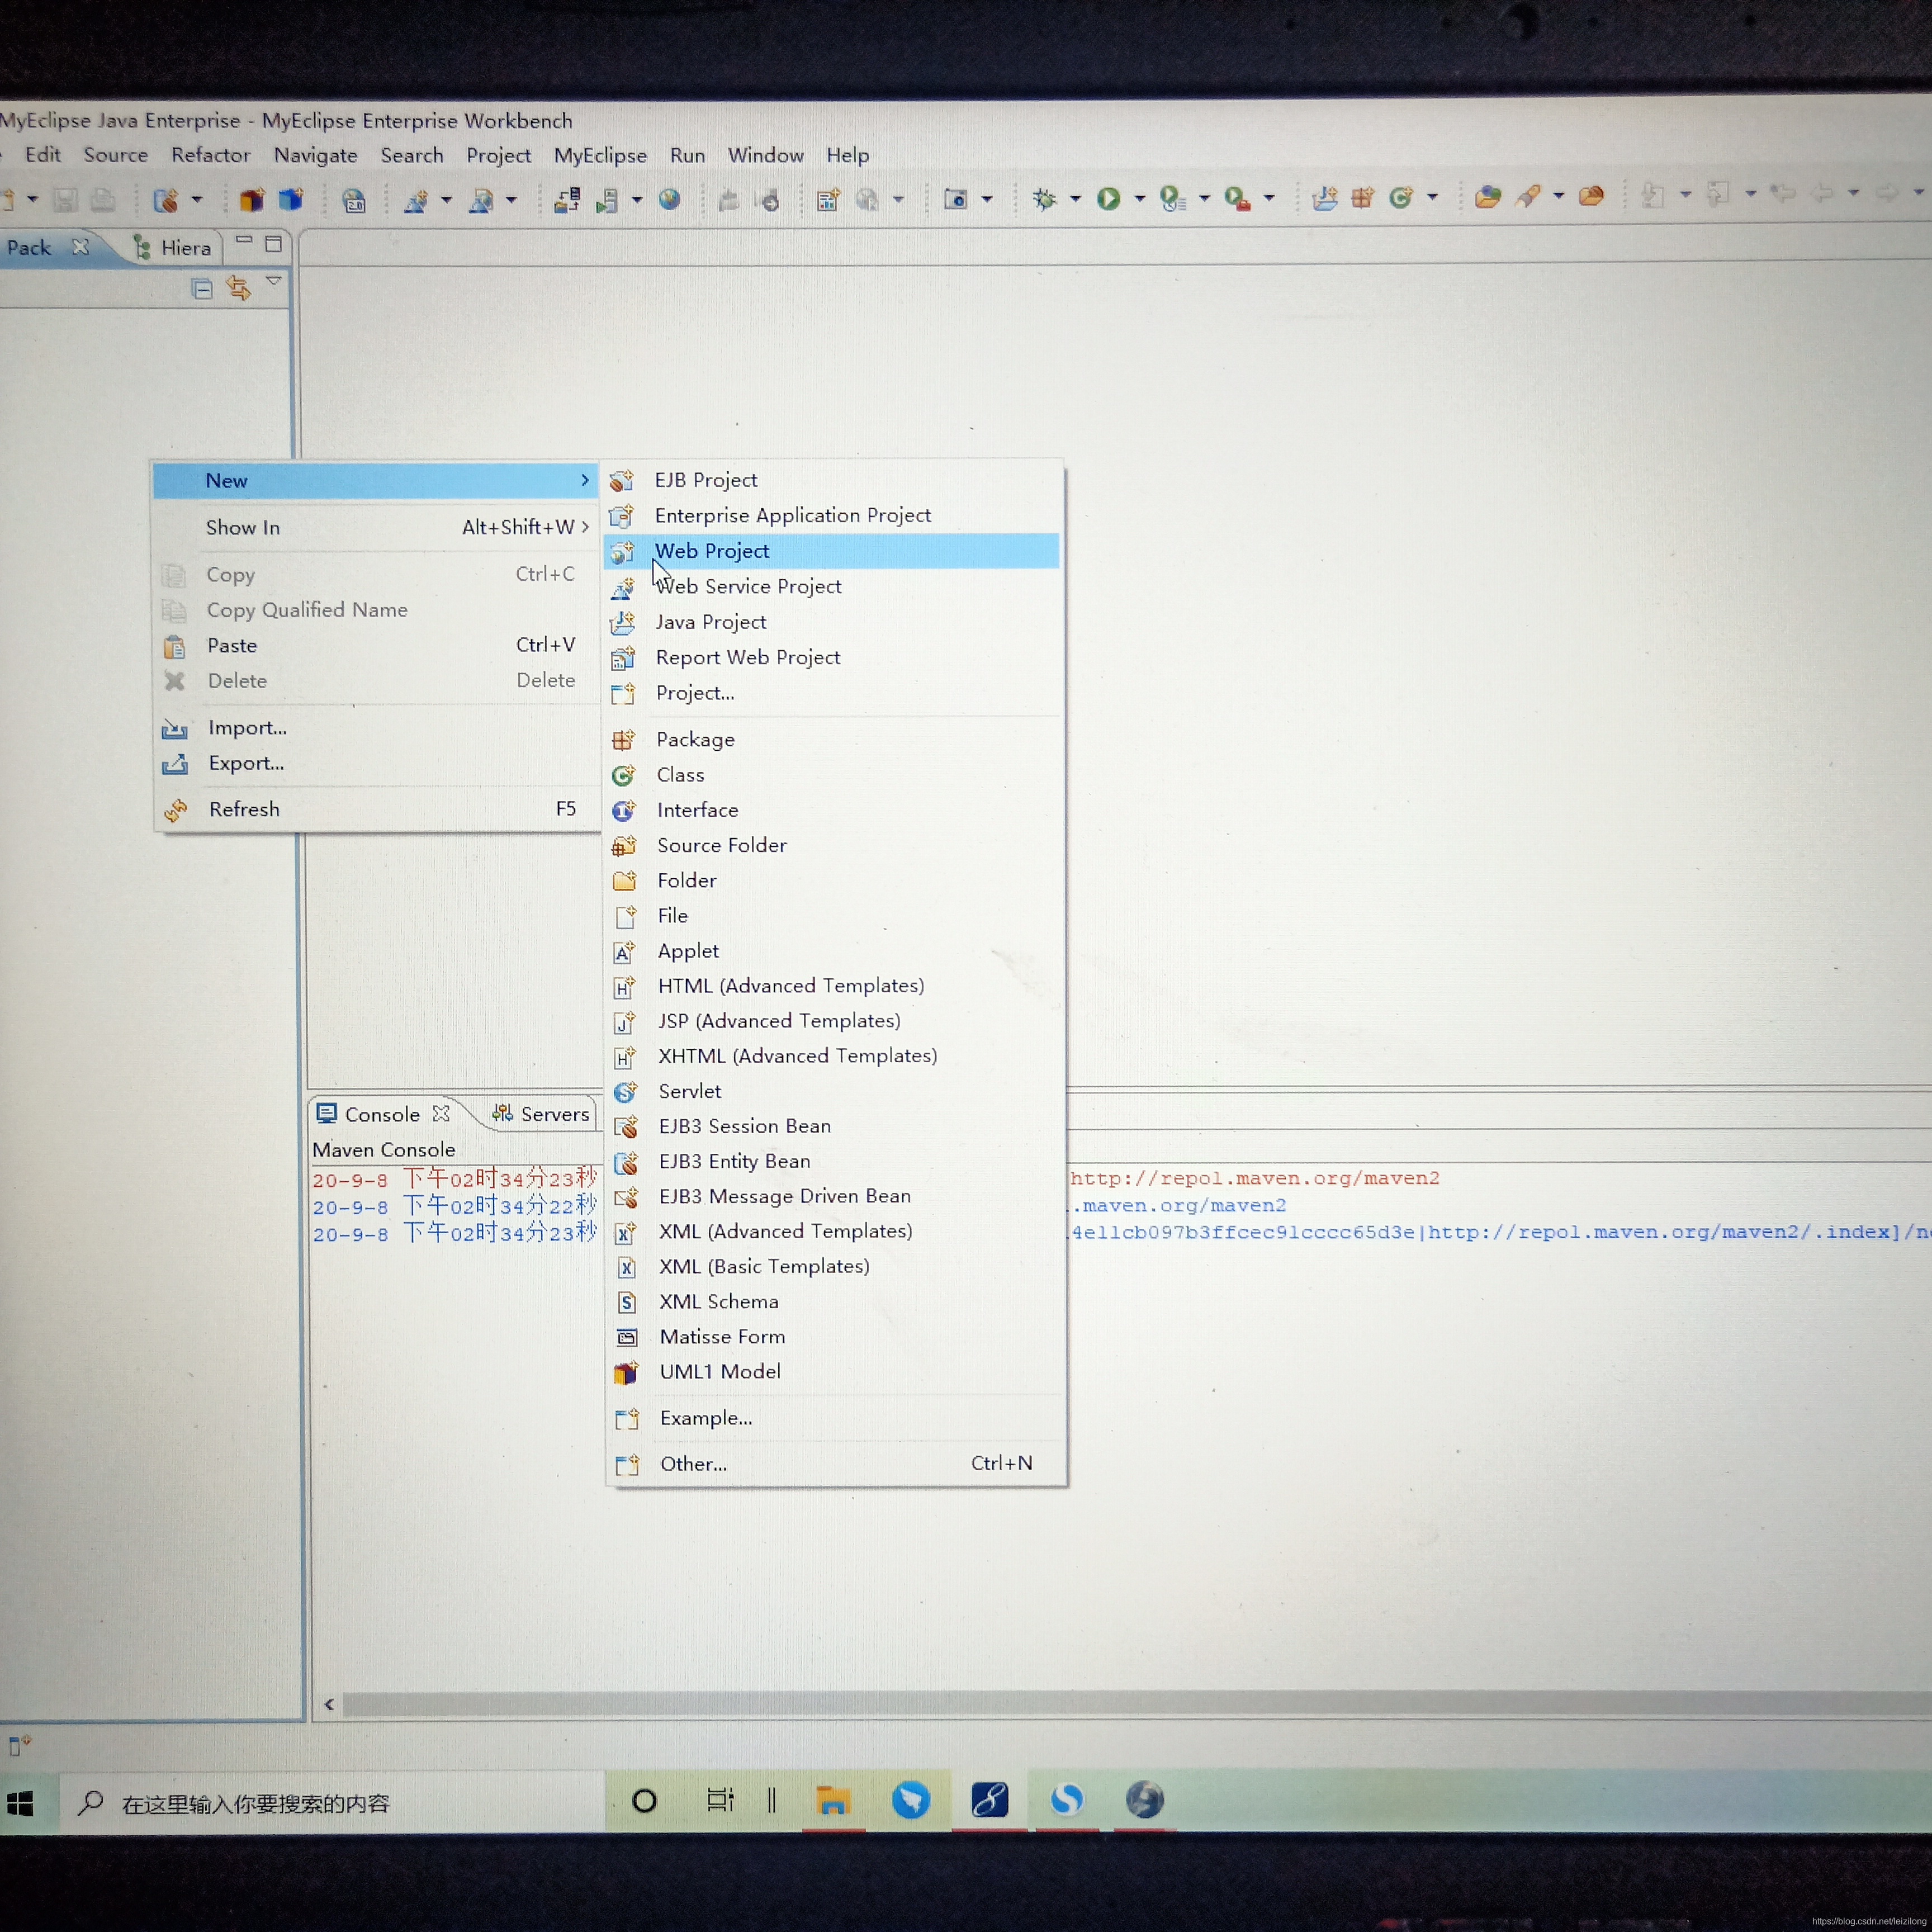Click the web browser globe toolbar icon

click(x=670, y=199)
